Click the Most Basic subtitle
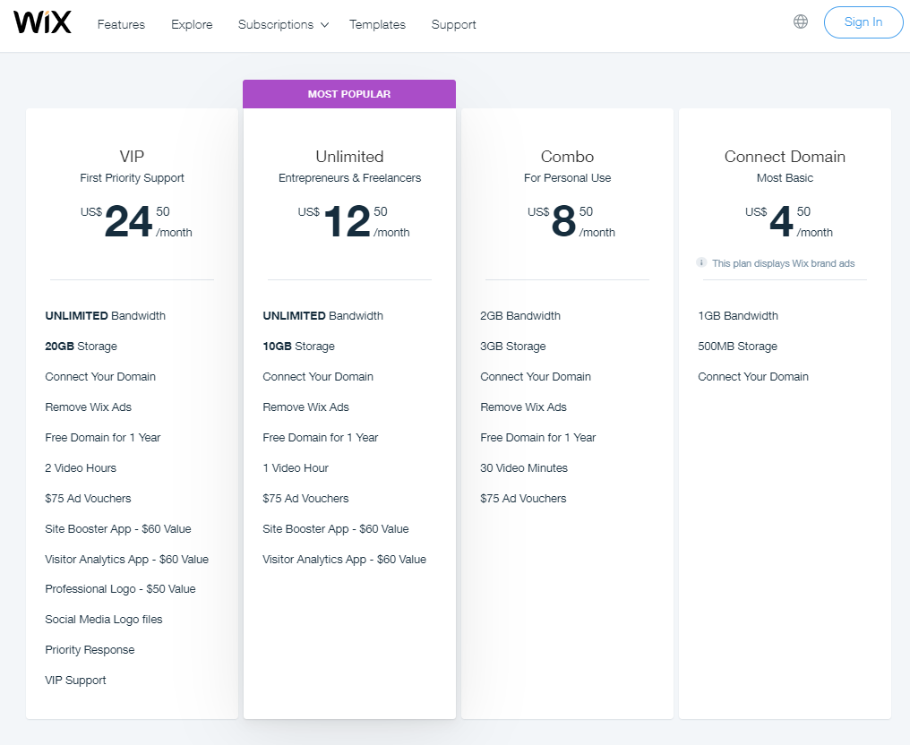Viewport: 910px width, 745px height. (x=785, y=178)
